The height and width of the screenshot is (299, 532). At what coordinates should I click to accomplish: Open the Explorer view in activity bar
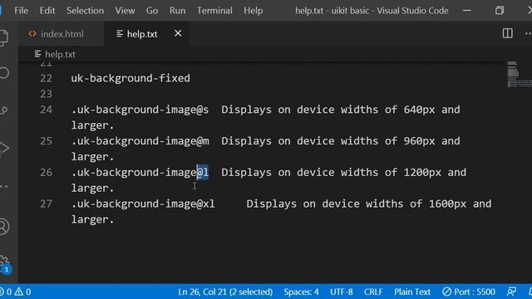3,37
